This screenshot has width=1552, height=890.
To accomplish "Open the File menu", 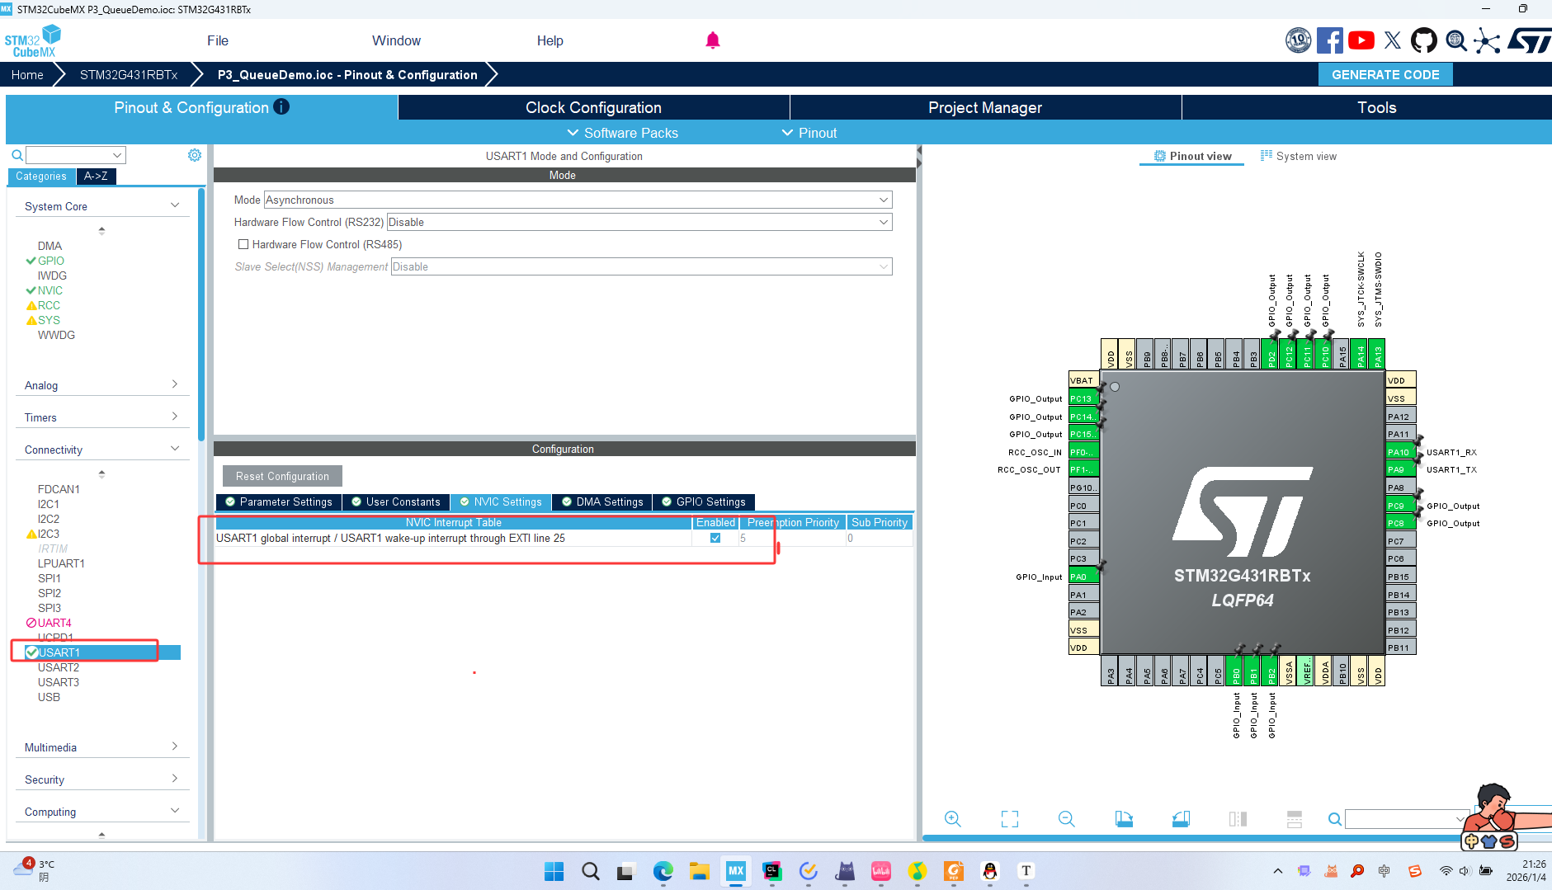I will tap(218, 40).
